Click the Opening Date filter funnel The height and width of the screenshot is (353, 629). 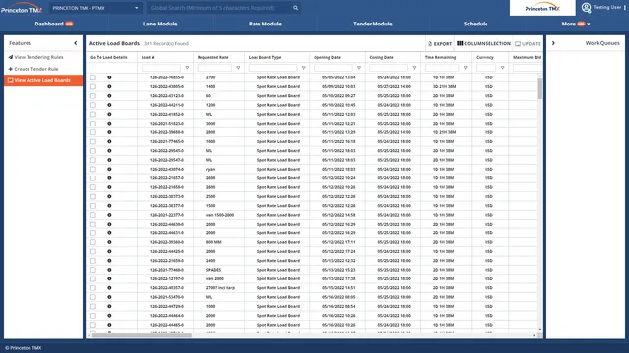point(359,68)
